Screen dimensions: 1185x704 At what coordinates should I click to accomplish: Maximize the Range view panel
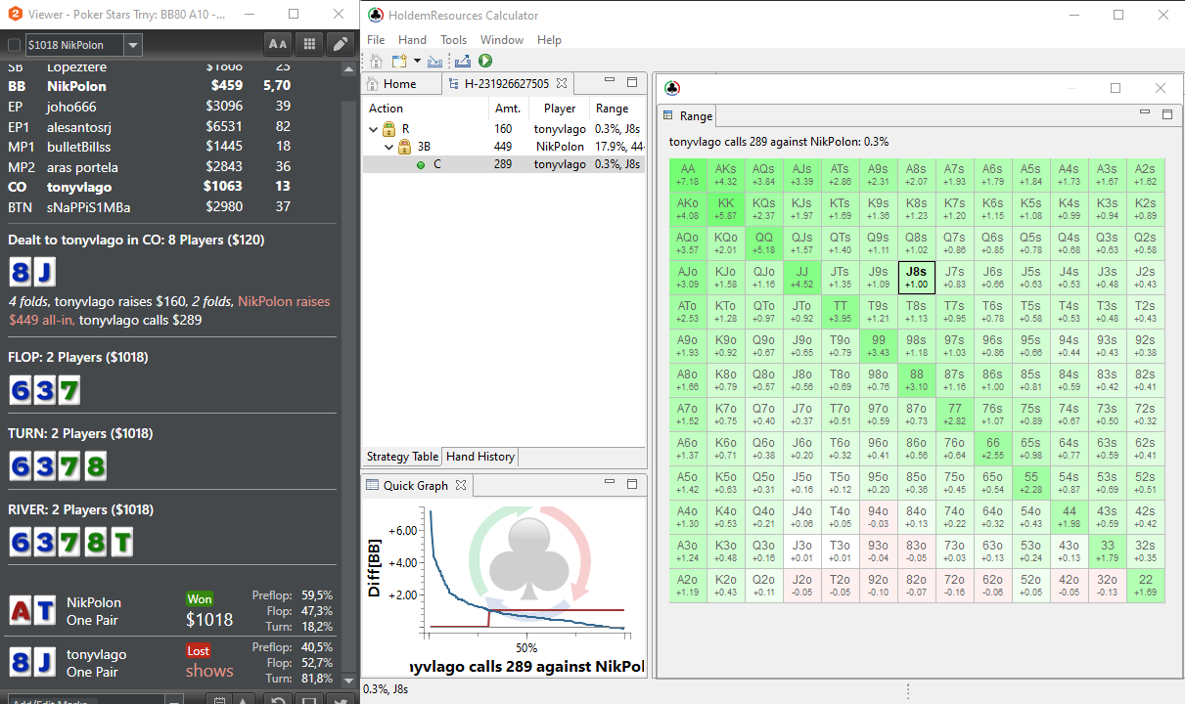(x=1167, y=114)
